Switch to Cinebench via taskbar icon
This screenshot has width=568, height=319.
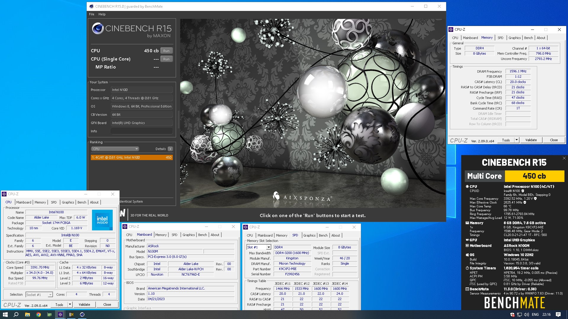pyautogui.click(x=82, y=315)
